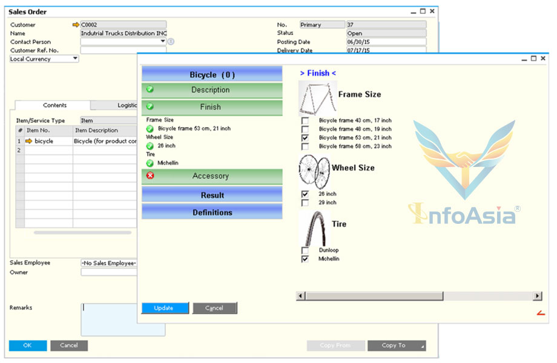Click right arrow of the horizontal scrollbar

pyautogui.click(x=537, y=296)
